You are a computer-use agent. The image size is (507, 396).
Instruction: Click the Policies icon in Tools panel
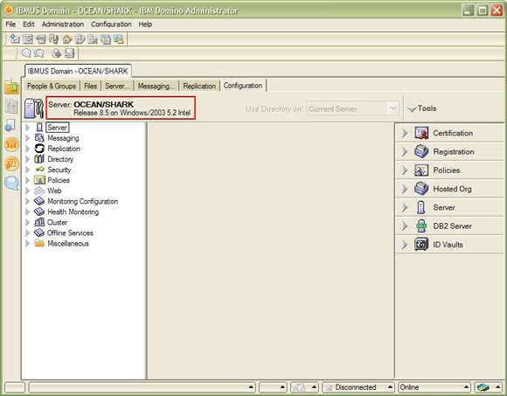(x=421, y=170)
